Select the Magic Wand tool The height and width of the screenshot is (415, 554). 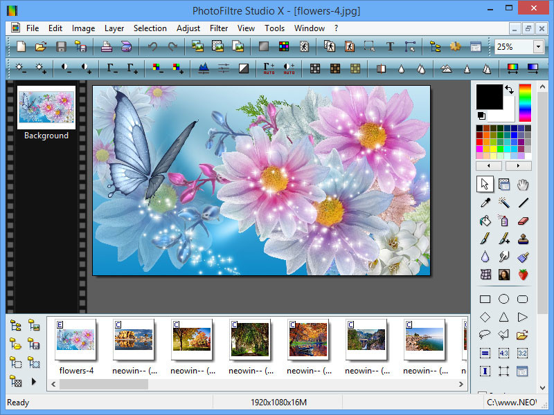[503, 202]
